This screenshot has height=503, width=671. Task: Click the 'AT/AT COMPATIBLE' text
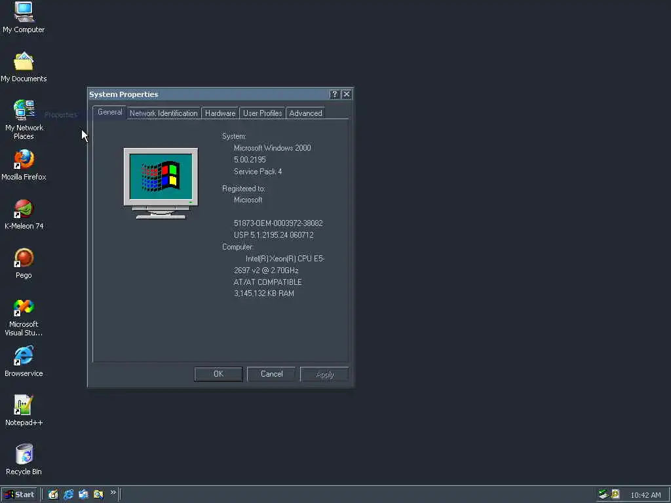[268, 282]
